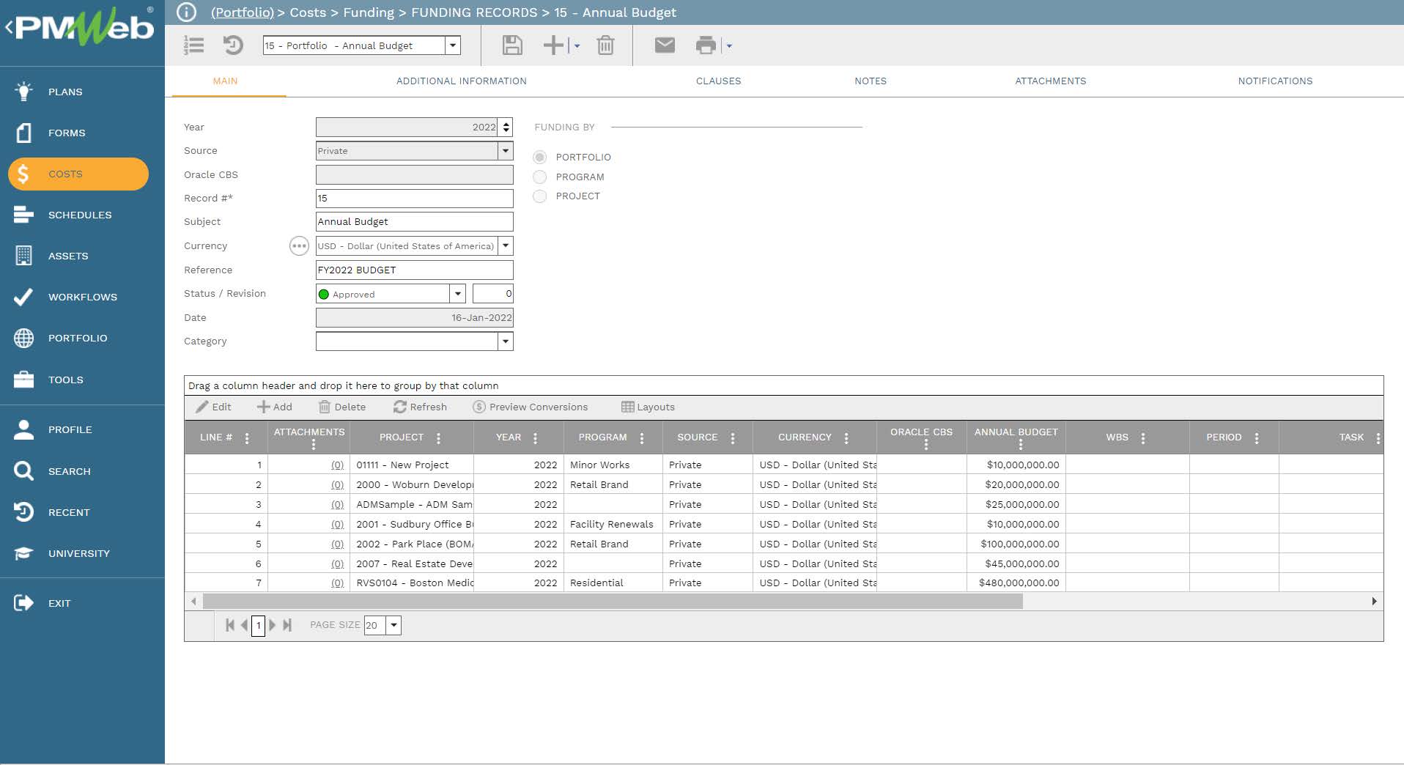This screenshot has width=1404, height=765.
Task: Select the PORTFOLIO radio button
Action: coord(540,157)
